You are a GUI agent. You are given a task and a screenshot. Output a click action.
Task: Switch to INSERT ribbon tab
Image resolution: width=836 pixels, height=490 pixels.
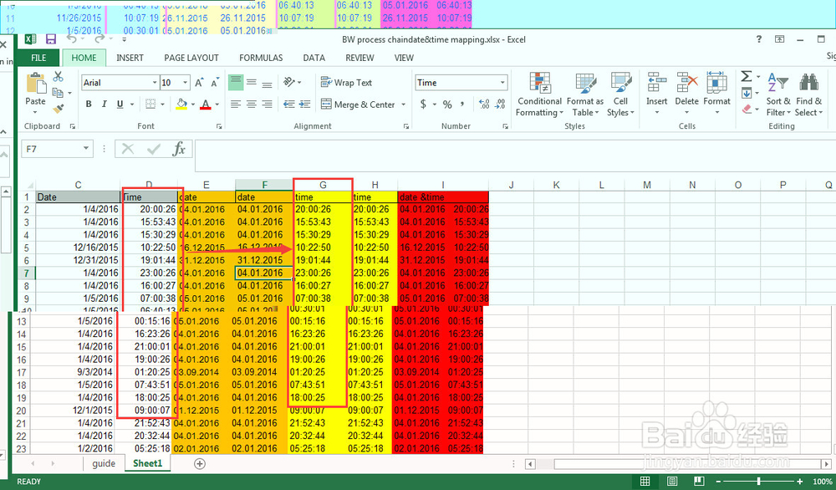pos(130,58)
